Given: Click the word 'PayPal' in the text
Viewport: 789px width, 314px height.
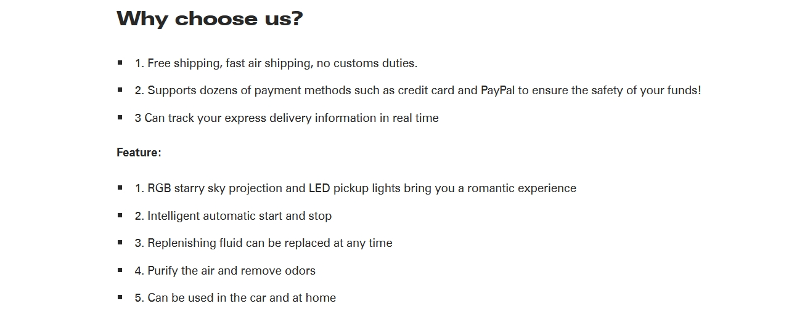Looking at the screenshot, I should (497, 91).
